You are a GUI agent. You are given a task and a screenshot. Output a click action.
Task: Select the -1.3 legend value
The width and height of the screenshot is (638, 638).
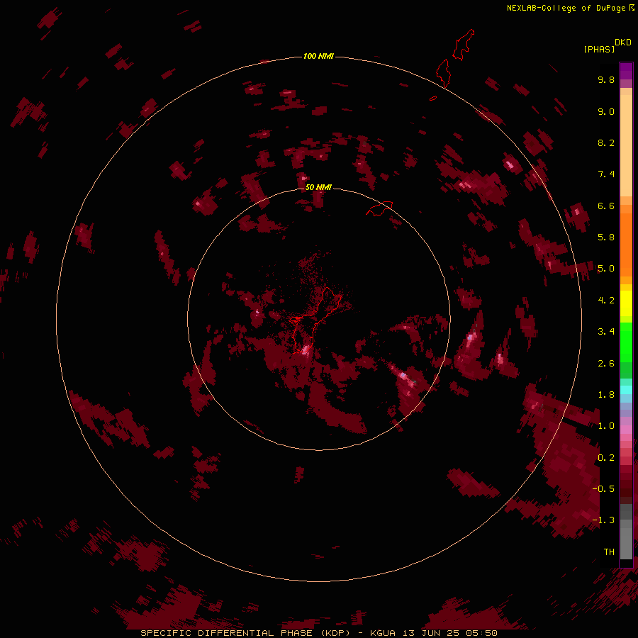pyautogui.click(x=603, y=520)
